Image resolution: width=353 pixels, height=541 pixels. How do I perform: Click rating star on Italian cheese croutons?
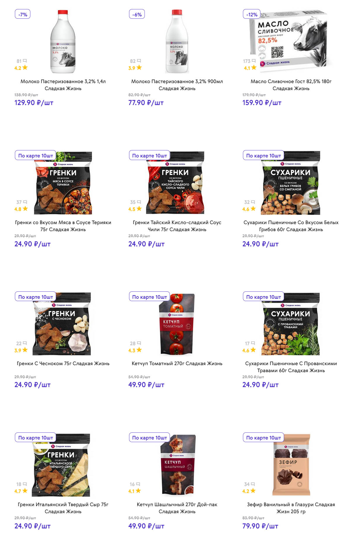pos(25,491)
